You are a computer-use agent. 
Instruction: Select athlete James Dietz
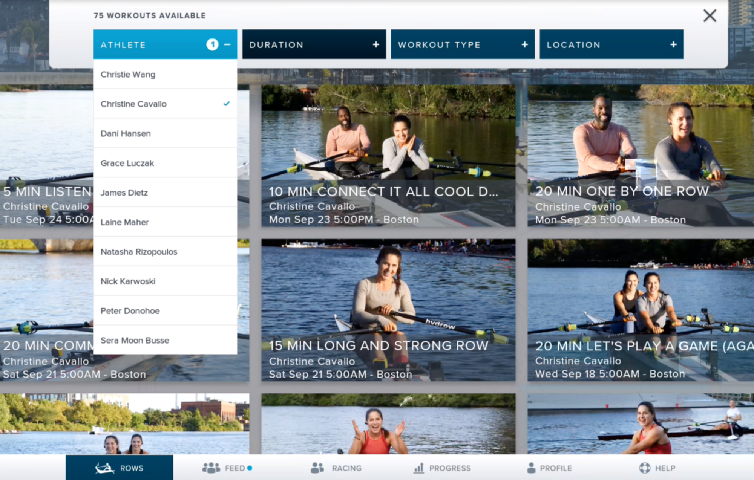(165, 193)
